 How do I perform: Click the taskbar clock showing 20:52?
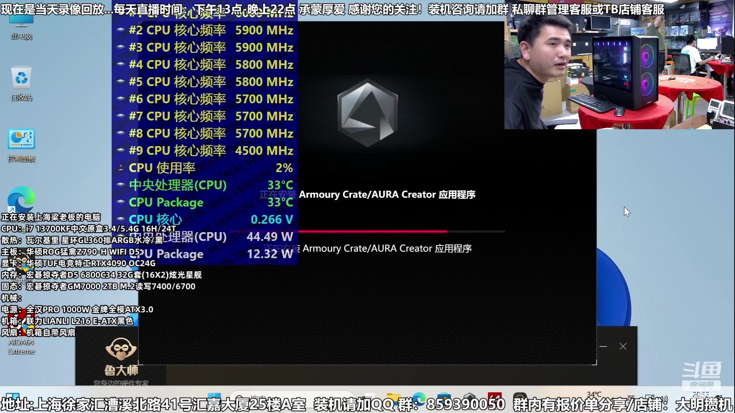(x=701, y=395)
